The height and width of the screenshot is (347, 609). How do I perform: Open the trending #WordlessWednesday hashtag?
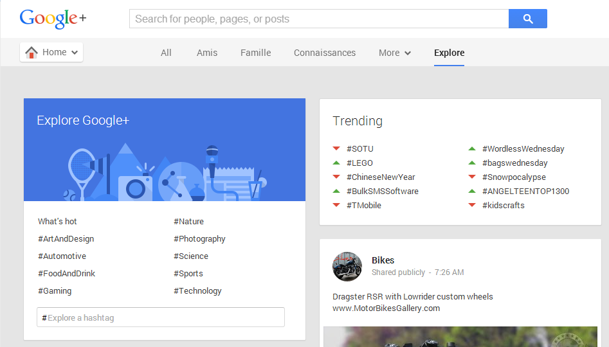click(x=523, y=148)
